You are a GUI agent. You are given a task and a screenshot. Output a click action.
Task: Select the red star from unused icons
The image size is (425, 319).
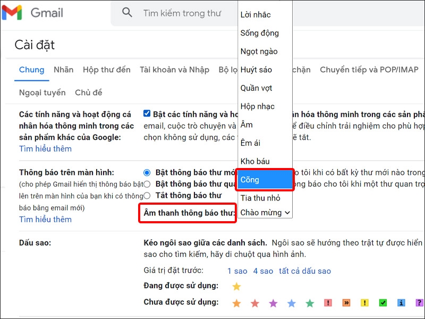(254, 302)
